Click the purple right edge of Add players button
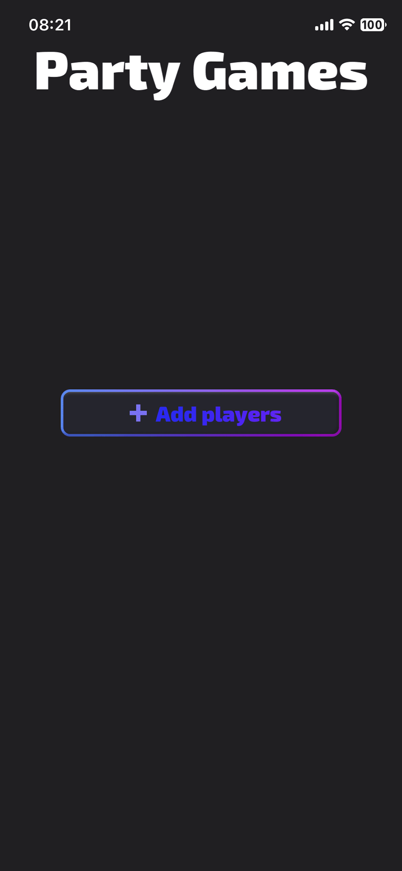 [339, 413]
